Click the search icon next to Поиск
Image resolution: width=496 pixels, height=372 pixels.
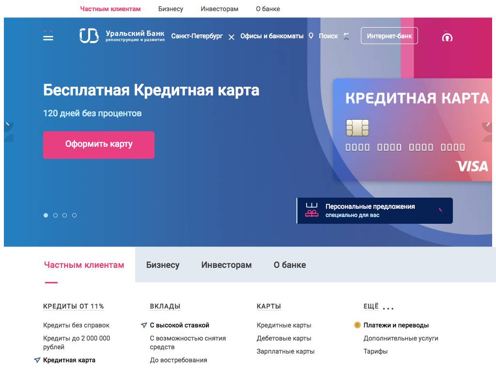(346, 36)
